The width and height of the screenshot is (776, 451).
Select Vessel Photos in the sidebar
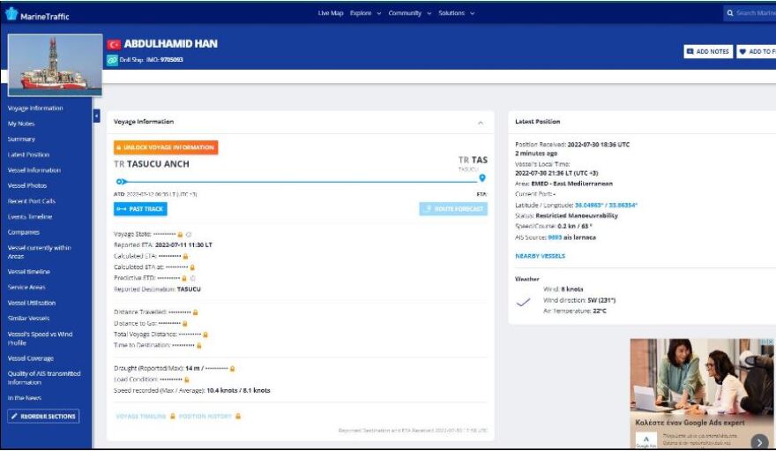click(27, 185)
